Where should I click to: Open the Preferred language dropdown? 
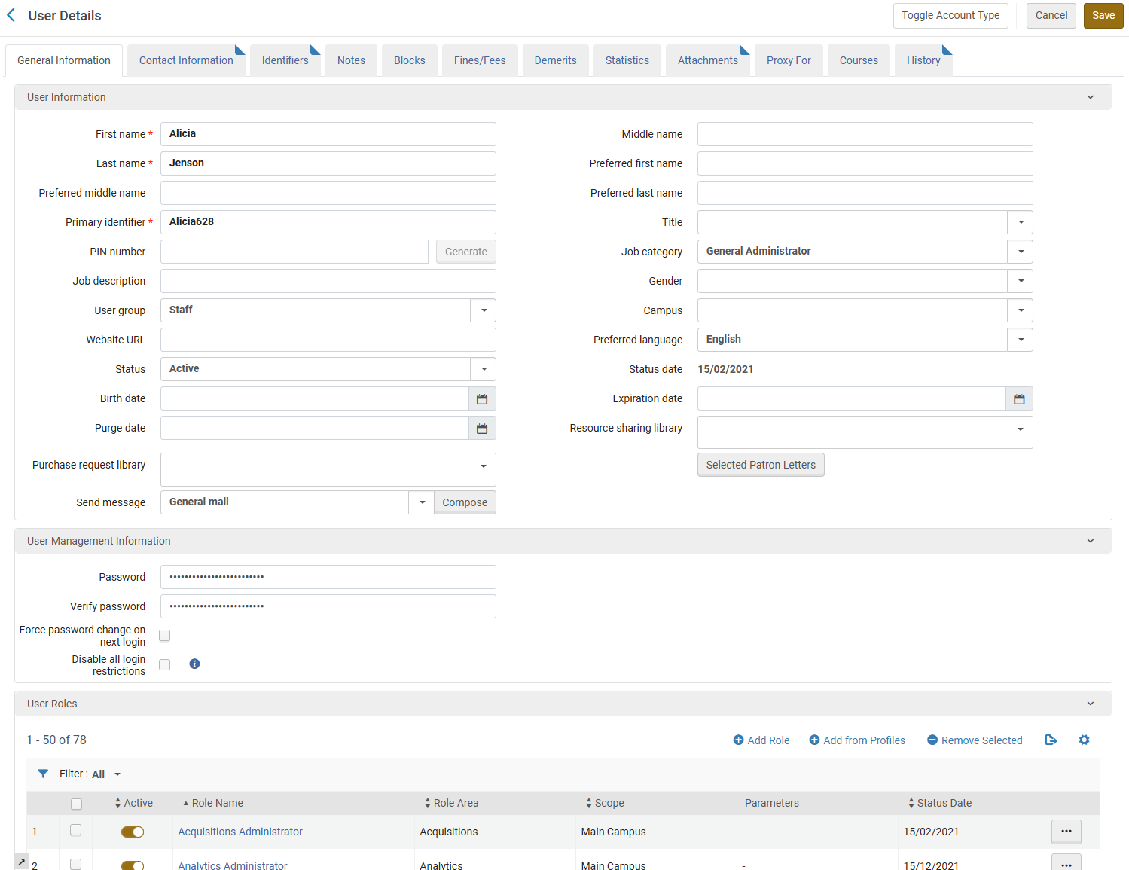1021,340
